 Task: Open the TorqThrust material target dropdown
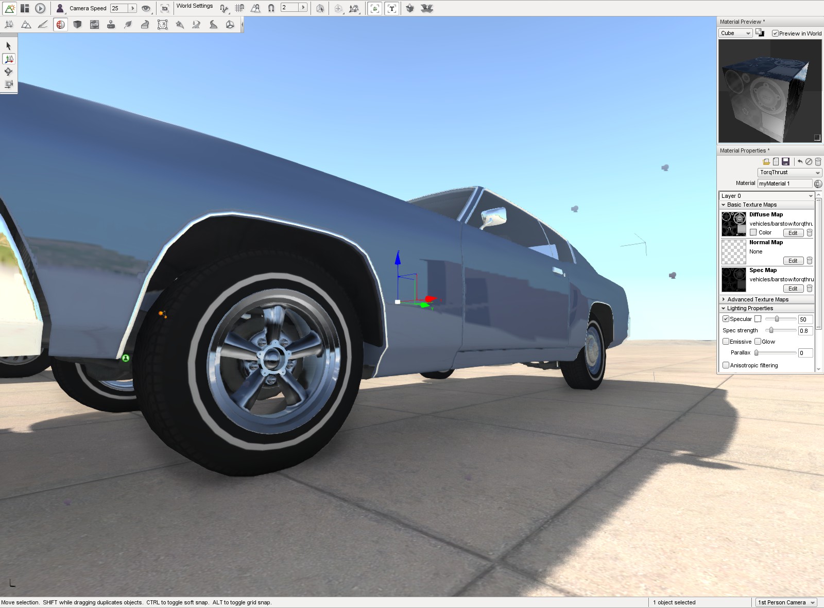pyautogui.click(x=789, y=173)
